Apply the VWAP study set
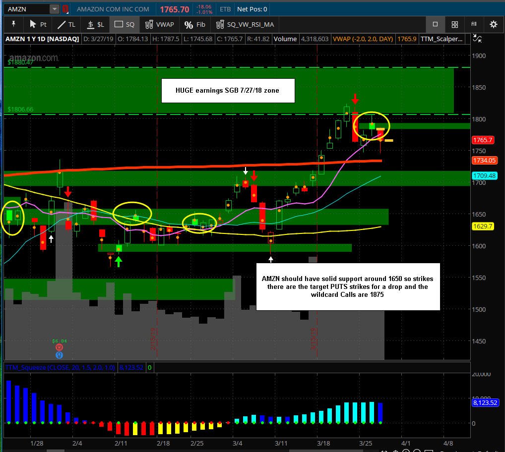This screenshot has height=452, width=505. click(159, 24)
